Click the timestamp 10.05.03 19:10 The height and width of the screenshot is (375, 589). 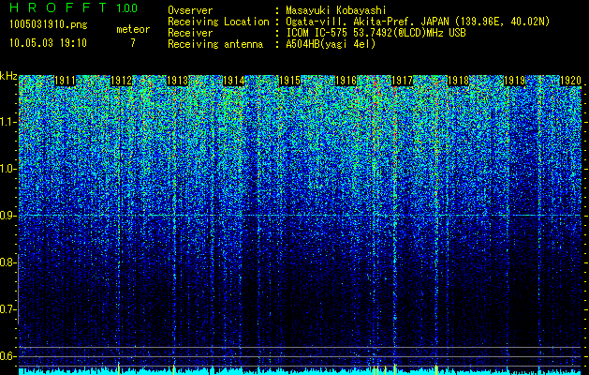(x=48, y=43)
